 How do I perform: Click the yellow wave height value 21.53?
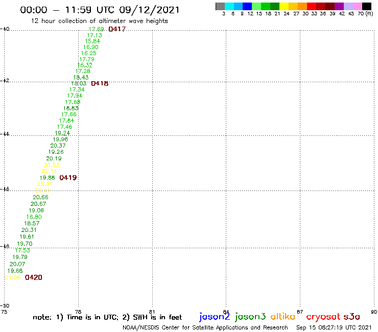(x=52, y=165)
